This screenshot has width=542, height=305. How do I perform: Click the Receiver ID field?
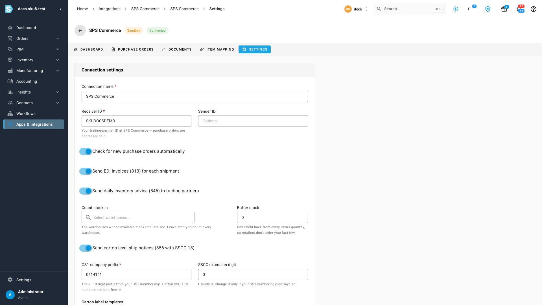136,121
